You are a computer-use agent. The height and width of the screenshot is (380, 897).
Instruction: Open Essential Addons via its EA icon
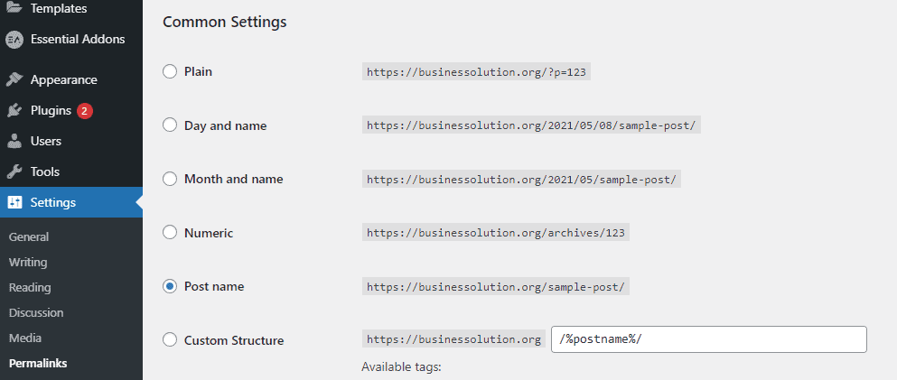[14, 40]
